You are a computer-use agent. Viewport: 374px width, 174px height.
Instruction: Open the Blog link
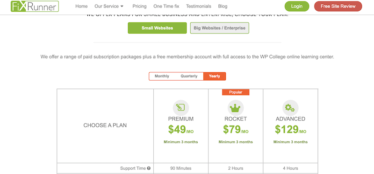223,6
